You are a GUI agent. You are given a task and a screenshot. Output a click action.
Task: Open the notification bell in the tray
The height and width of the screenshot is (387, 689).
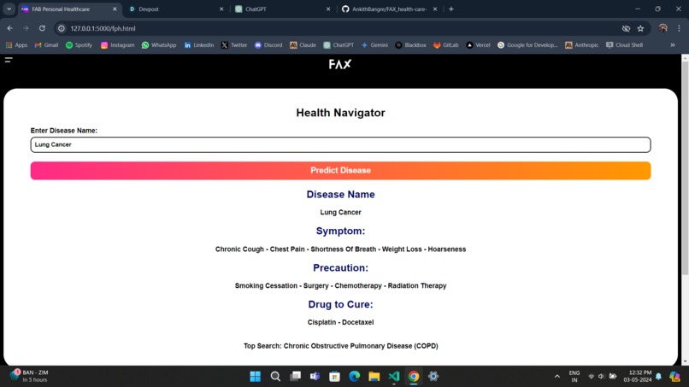658,377
